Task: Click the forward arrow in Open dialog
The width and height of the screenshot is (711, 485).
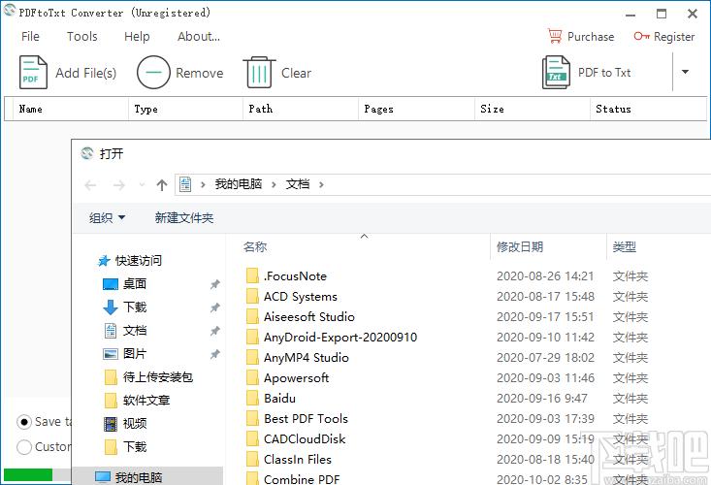Action: pyautogui.click(x=118, y=185)
